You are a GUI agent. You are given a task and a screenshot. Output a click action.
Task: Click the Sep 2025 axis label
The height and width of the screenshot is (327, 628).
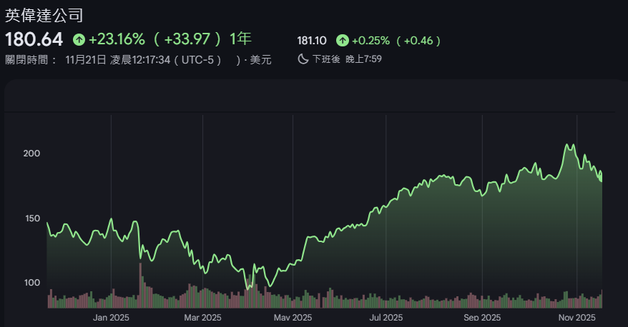point(482,317)
